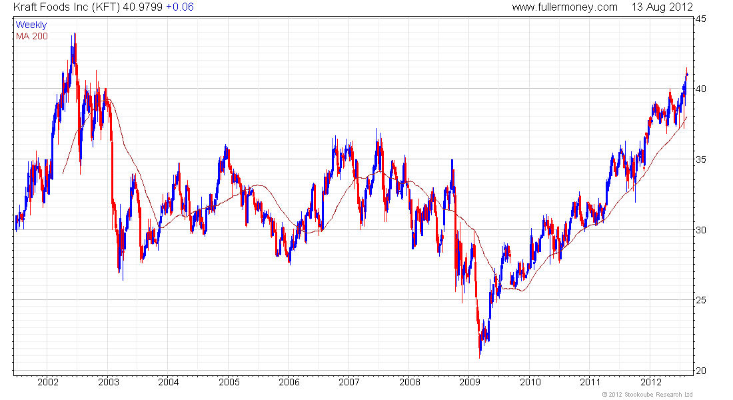
Task: Click the 'Kraft Foods Inc (KFT)' chart title
Action: [x=67, y=7]
